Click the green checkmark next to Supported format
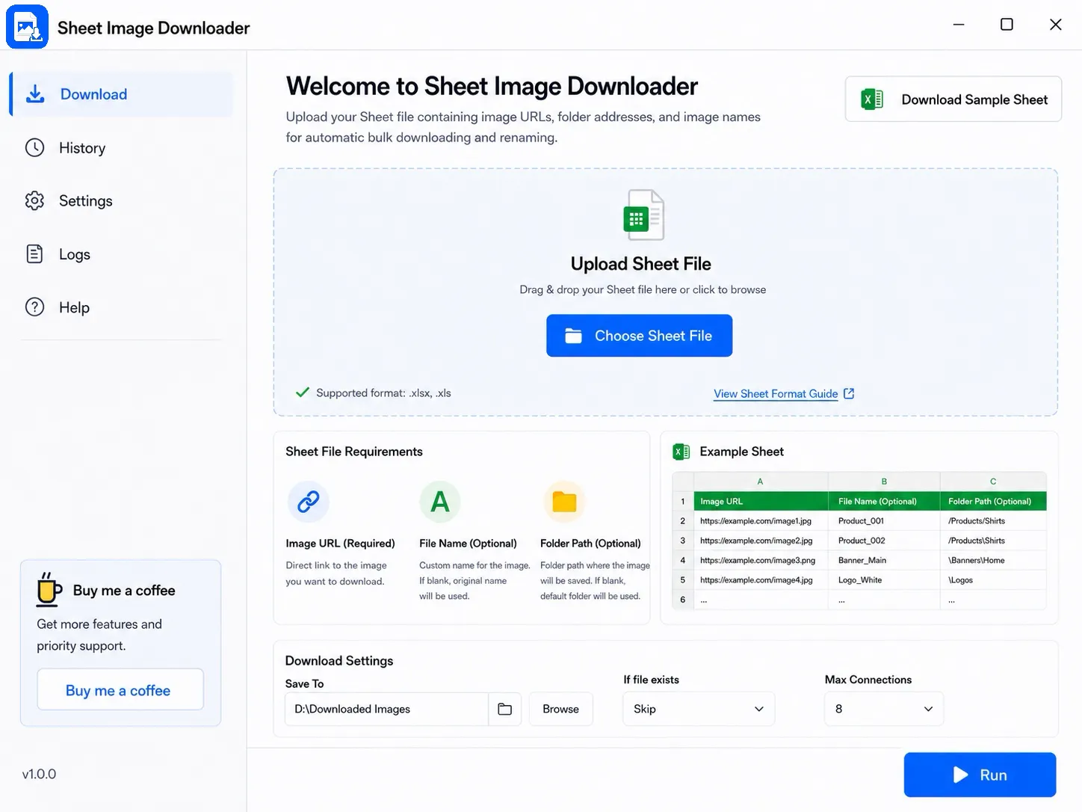This screenshot has height=812, width=1082. (303, 393)
